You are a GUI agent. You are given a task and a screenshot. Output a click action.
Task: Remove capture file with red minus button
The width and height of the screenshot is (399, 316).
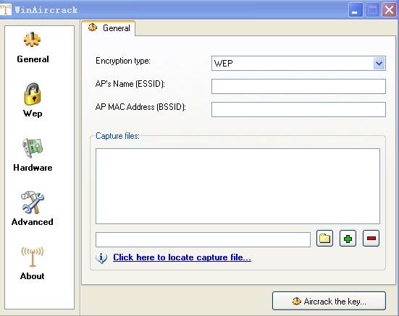pos(371,239)
